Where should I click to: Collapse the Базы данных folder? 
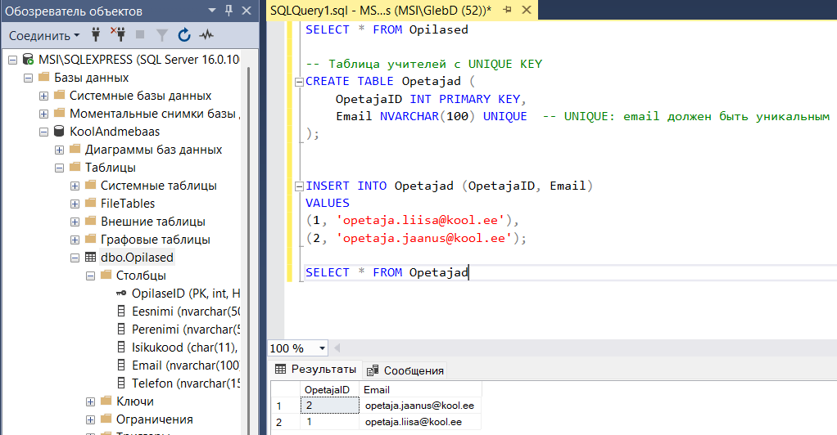(x=29, y=78)
